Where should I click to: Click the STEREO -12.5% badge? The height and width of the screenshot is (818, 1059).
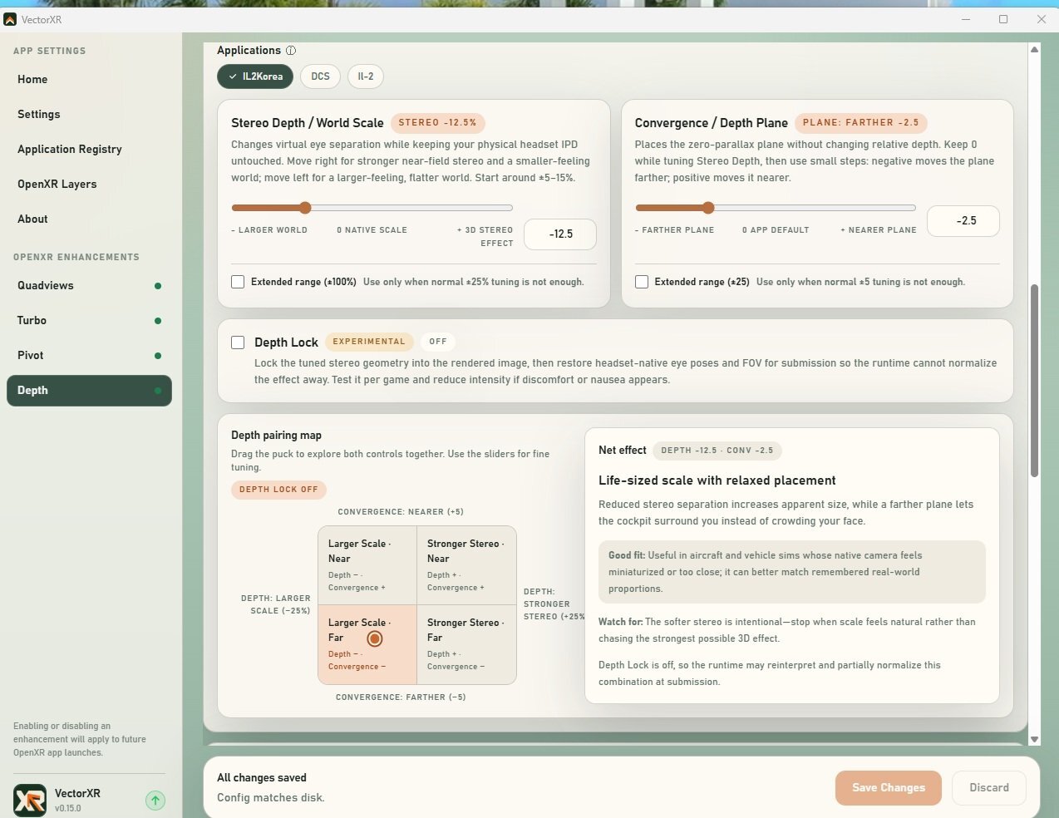pos(437,123)
